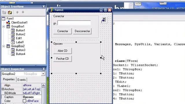Click the GroupBox2 icon in the tree

8,46
